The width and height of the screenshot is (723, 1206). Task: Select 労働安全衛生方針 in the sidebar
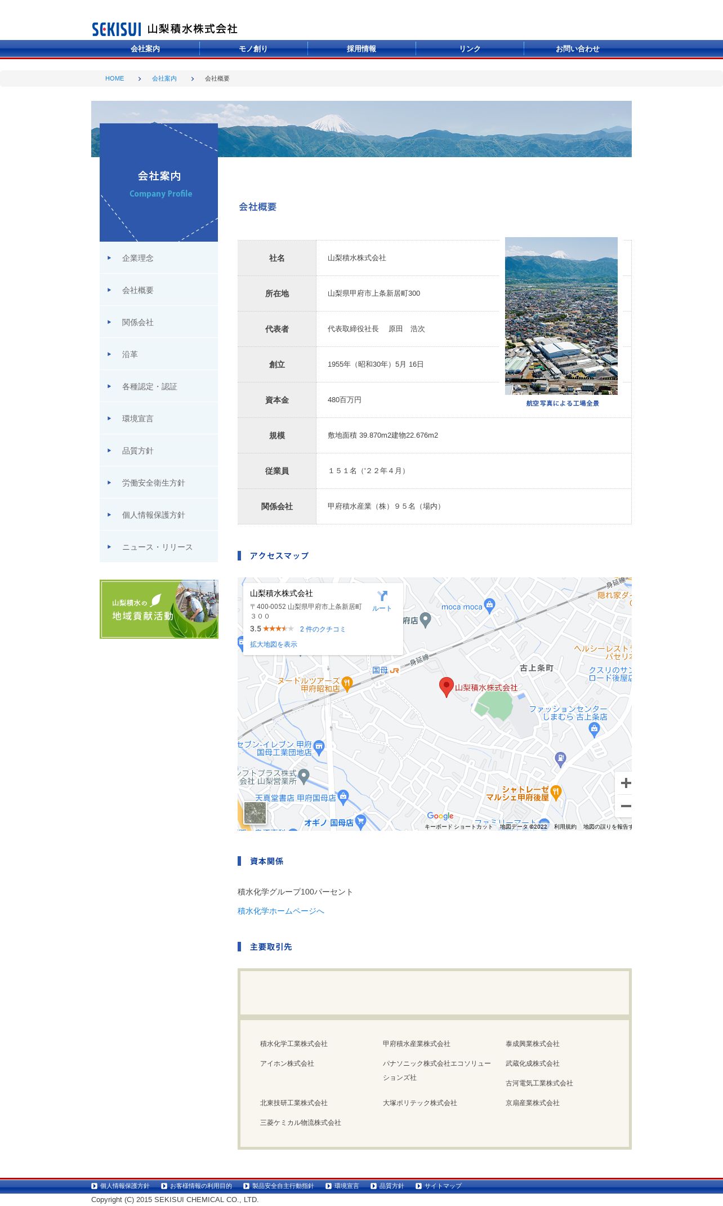[x=159, y=483]
